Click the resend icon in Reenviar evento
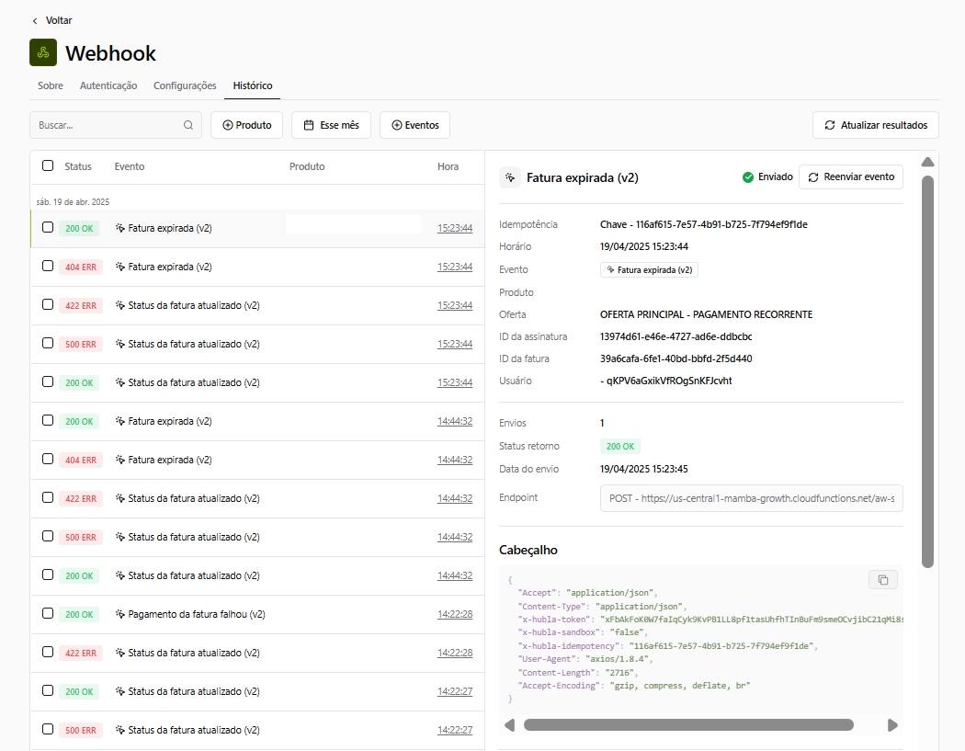The image size is (965, 751). point(813,177)
